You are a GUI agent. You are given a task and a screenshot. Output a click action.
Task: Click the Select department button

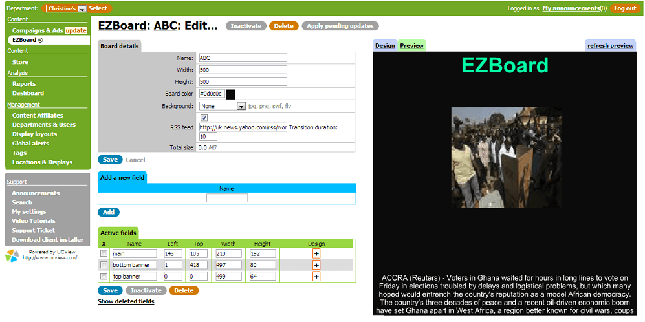click(98, 8)
